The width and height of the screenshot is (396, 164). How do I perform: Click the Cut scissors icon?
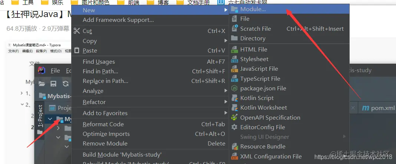pyautogui.click(x=77, y=31)
